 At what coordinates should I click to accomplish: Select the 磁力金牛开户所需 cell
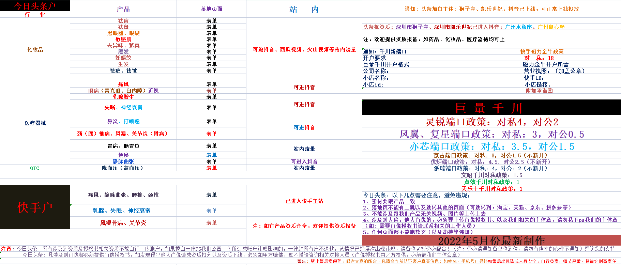546,64
